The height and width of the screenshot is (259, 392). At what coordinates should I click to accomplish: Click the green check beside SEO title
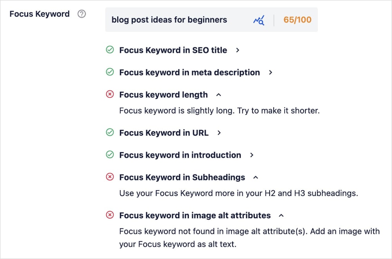pos(111,50)
